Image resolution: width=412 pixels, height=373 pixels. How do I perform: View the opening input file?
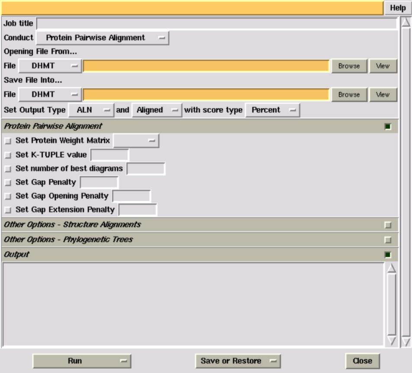[x=383, y=66]
